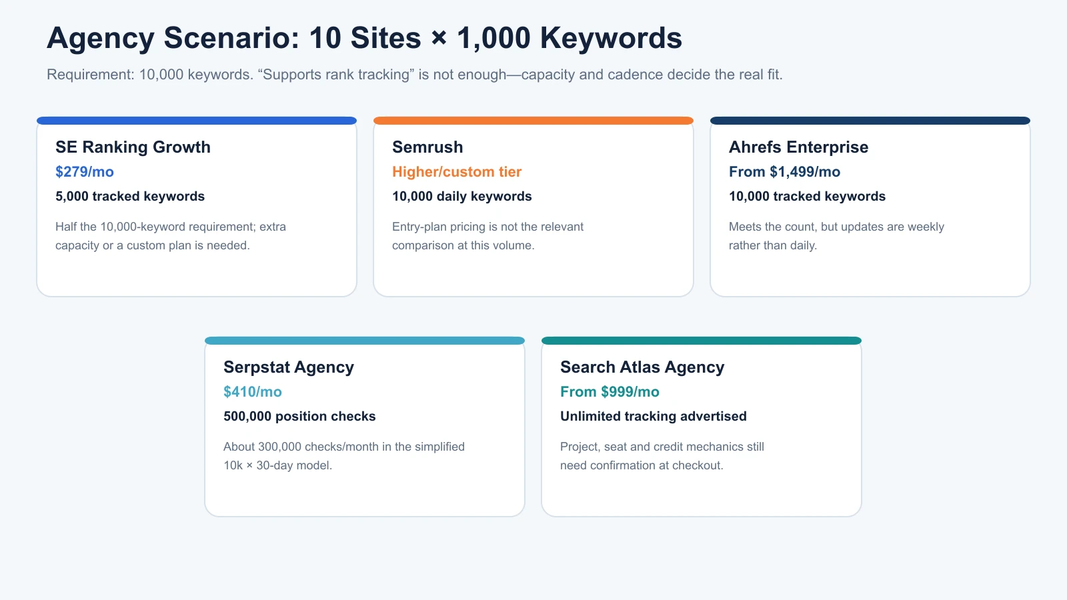This screenshot has width=1067, height=600.
Task: Click the note 'Meets the count, but updates are weekly'
Action: coord(836,236)
